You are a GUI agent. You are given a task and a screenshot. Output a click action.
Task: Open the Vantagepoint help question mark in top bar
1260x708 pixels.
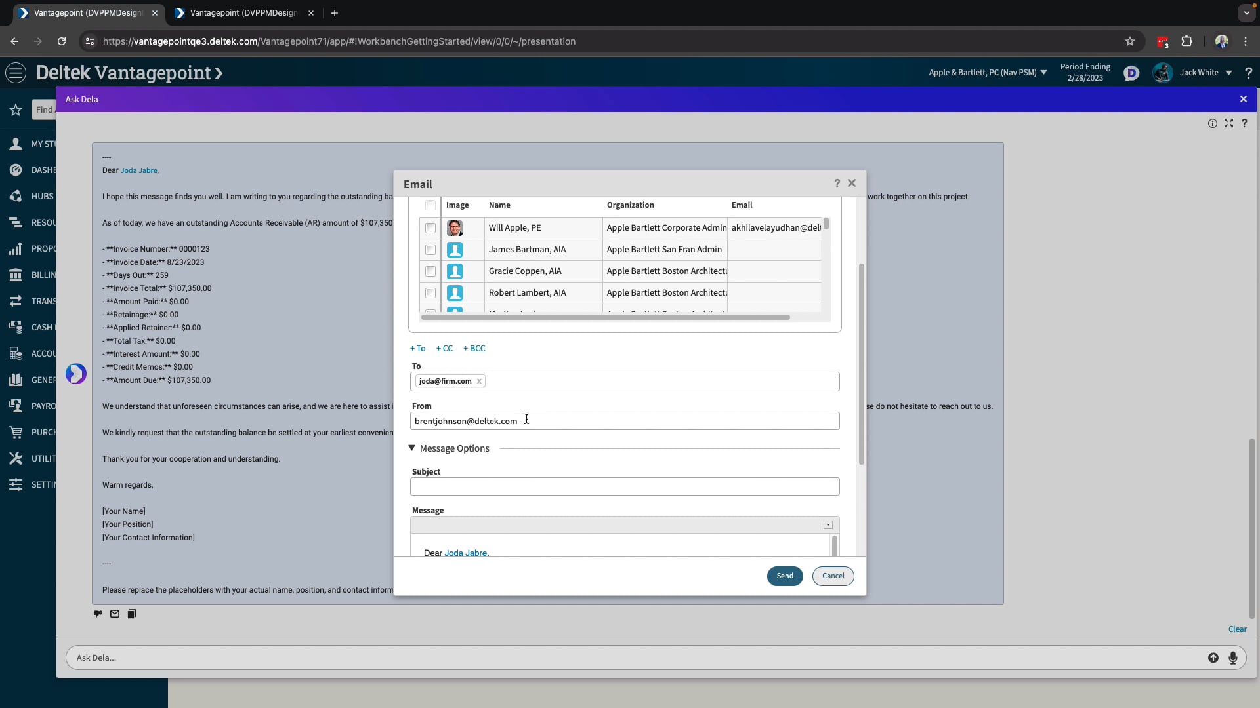[1248, 73]
